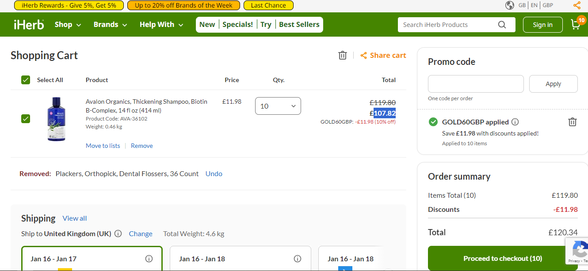Expand the Shop menu
This screenshot has width=588, height=271.
(68, 25)
